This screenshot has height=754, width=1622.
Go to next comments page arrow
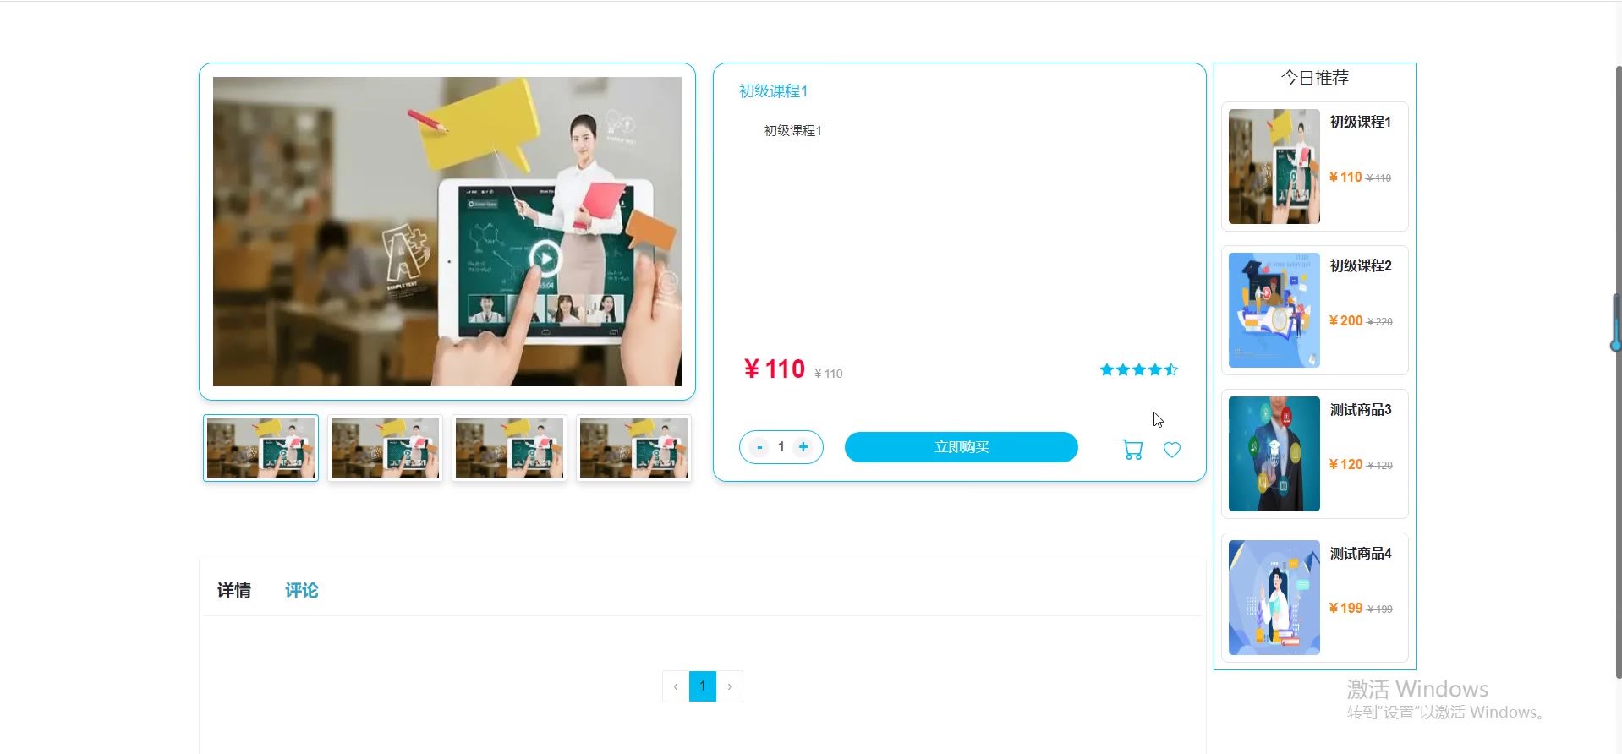point(730,686)
